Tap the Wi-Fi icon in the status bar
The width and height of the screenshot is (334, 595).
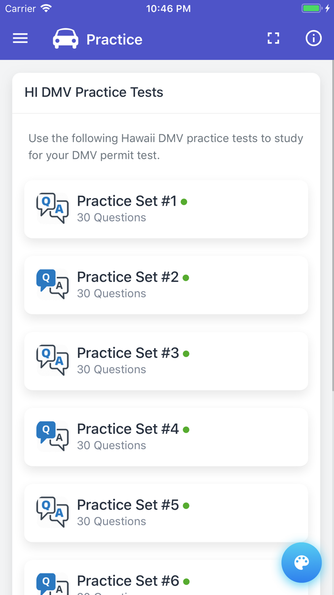(x=45, y=8)
